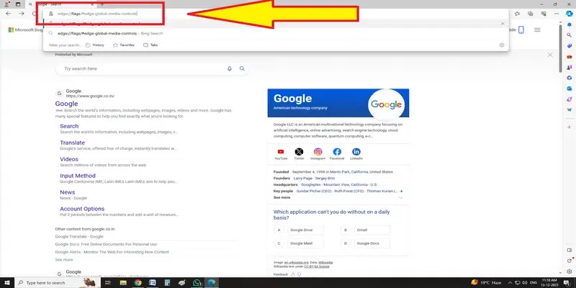Open the Collections toolbar icon
Image resolution: width=576 pixels, height=288 pixels.
[x=530, y=14]
